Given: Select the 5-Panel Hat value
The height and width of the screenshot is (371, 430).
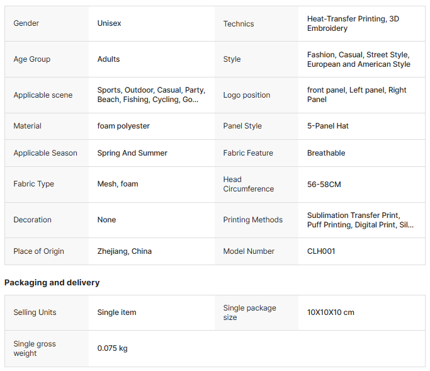Looking at the screenshot, I should (328, 126).
